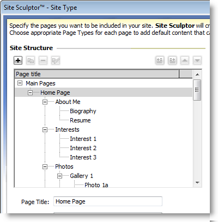The image size is (218, 222).
Task: Click the Move page down icon
Action: tap(197, 60)
